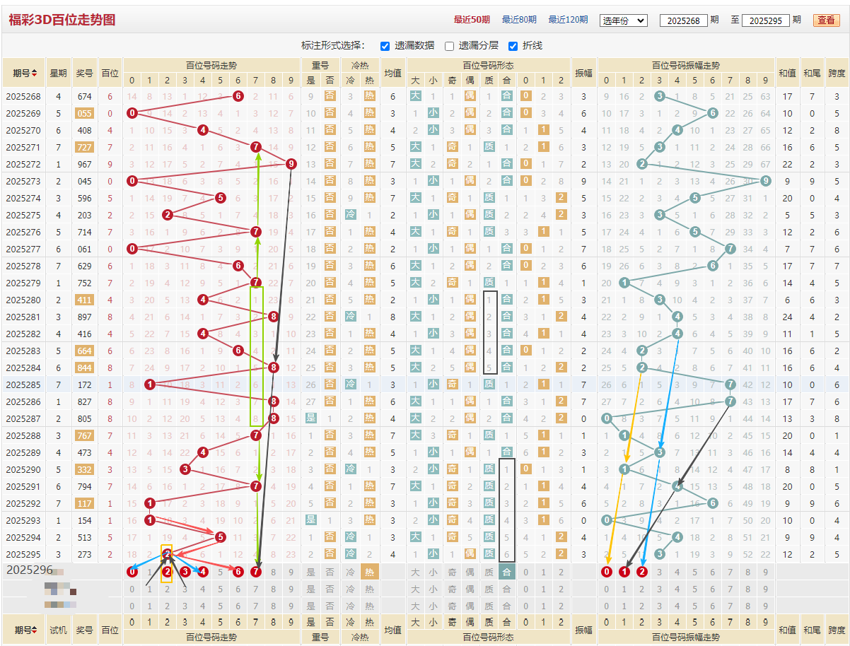The image size is (850, 646).
Task: Click the top 均值 column header
Action: click(392, 73)
